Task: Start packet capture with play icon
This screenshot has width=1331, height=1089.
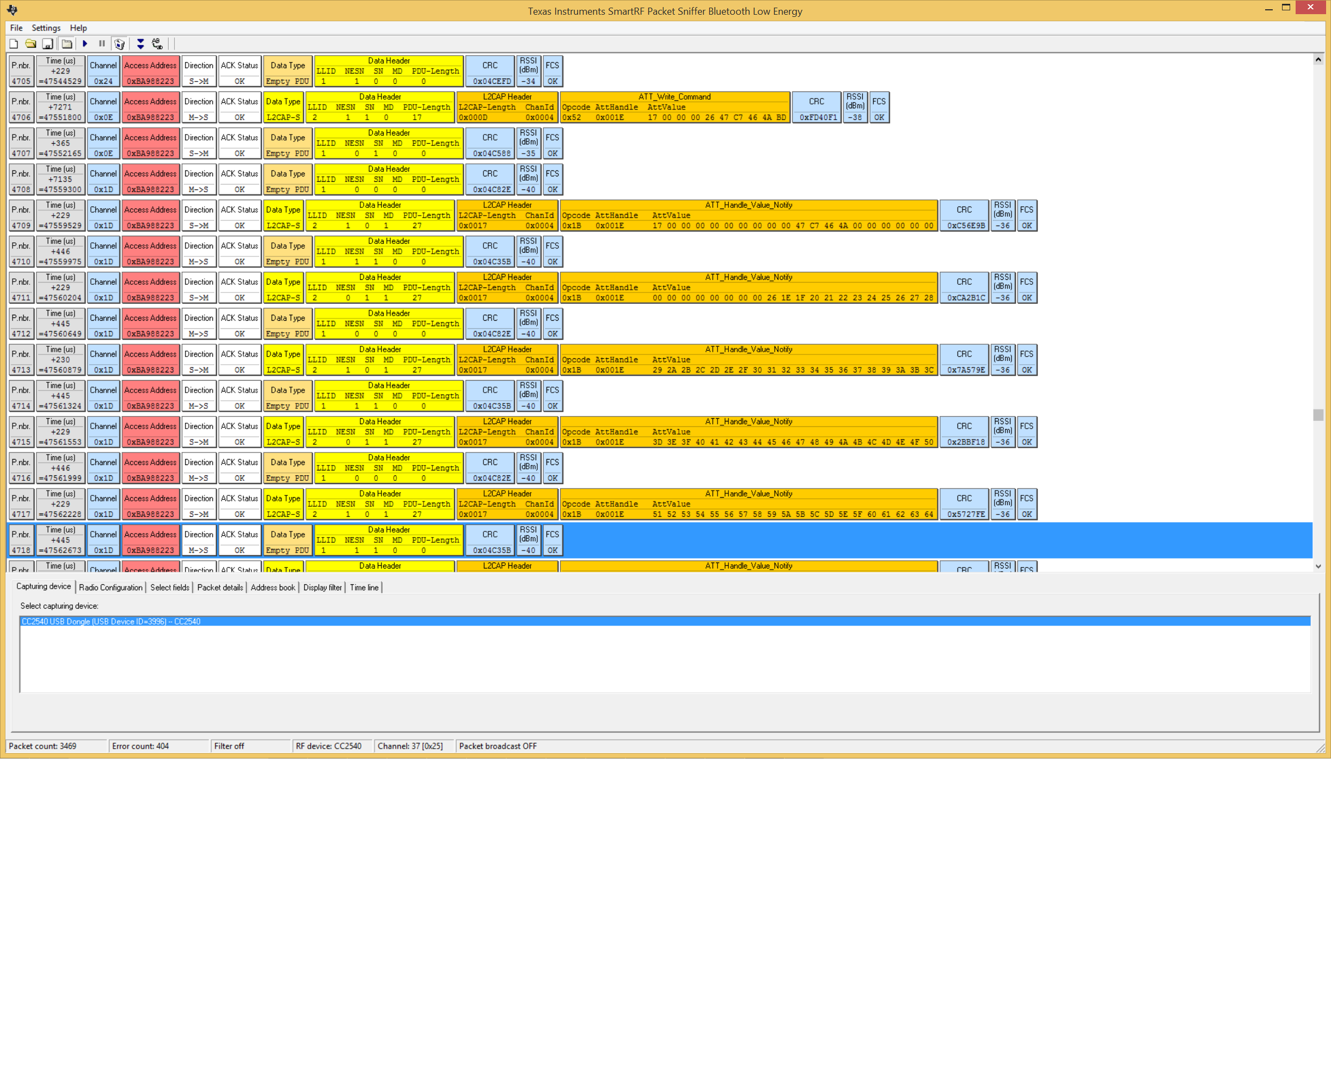Action: (x=85, y=44)
